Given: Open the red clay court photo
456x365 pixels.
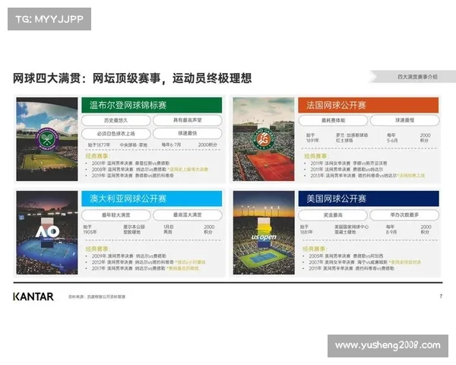Looking at the screenshot, I should click(x=264, y=139).
